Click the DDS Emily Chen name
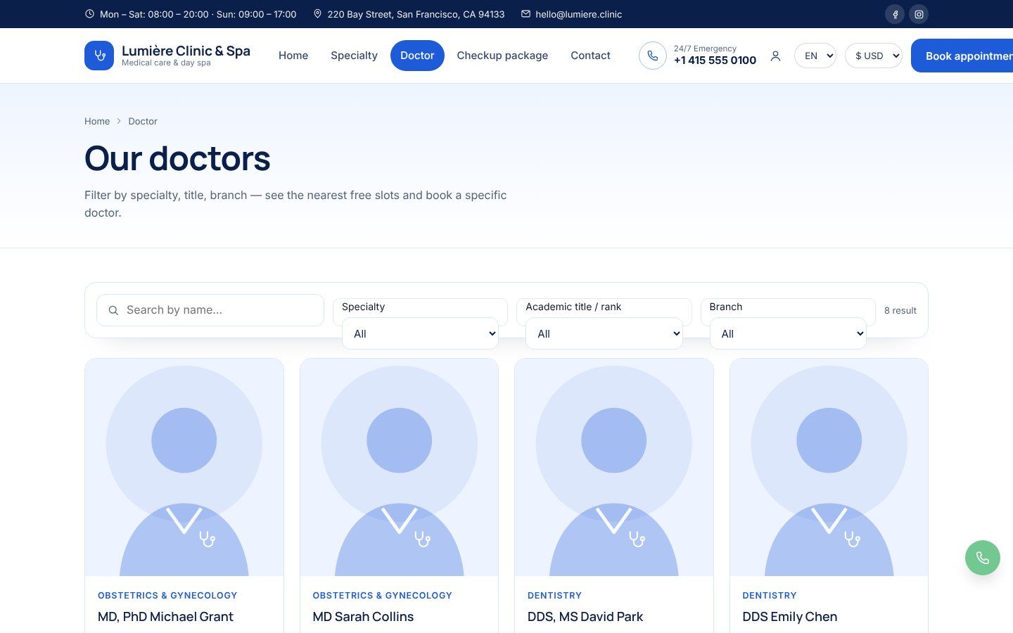This screenshot has height=633, width=1013. [x=789, y=617]
